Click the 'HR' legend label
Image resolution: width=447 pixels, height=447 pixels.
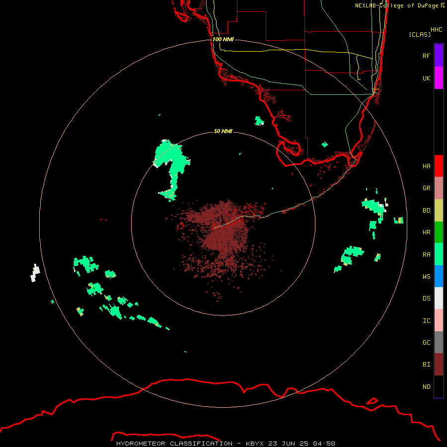(x=427, y=232)
